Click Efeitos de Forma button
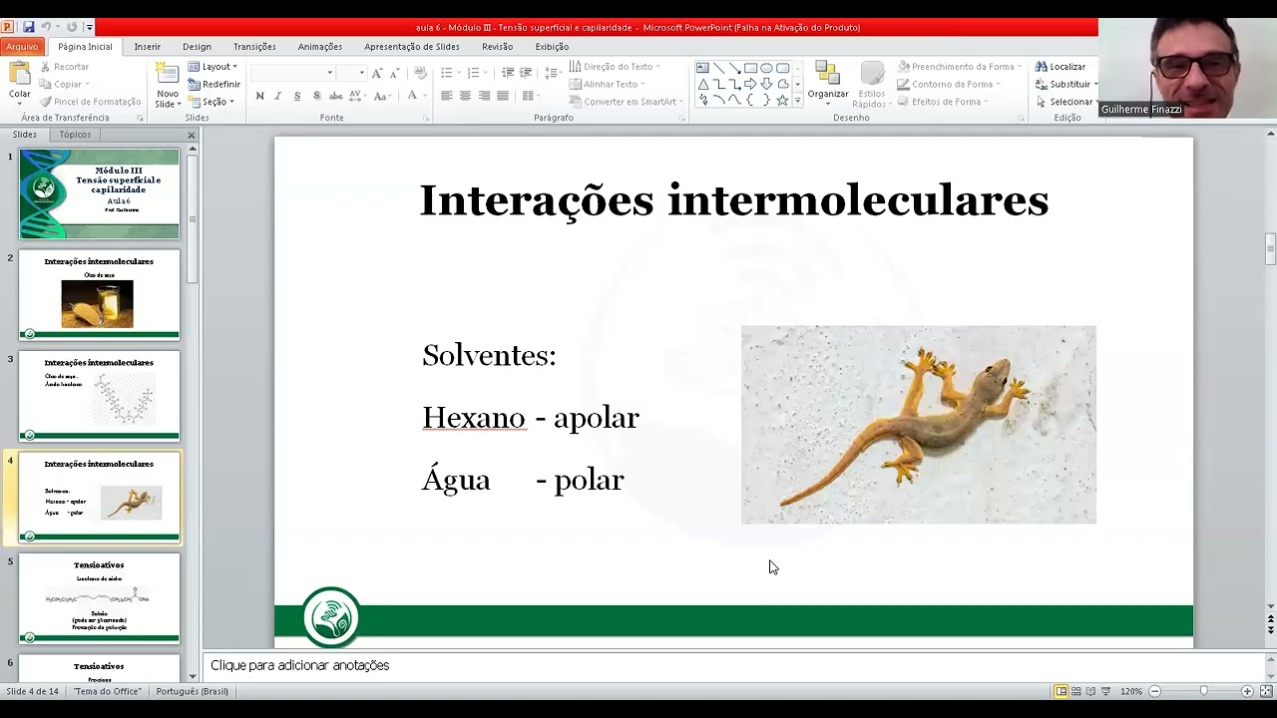 943,102
